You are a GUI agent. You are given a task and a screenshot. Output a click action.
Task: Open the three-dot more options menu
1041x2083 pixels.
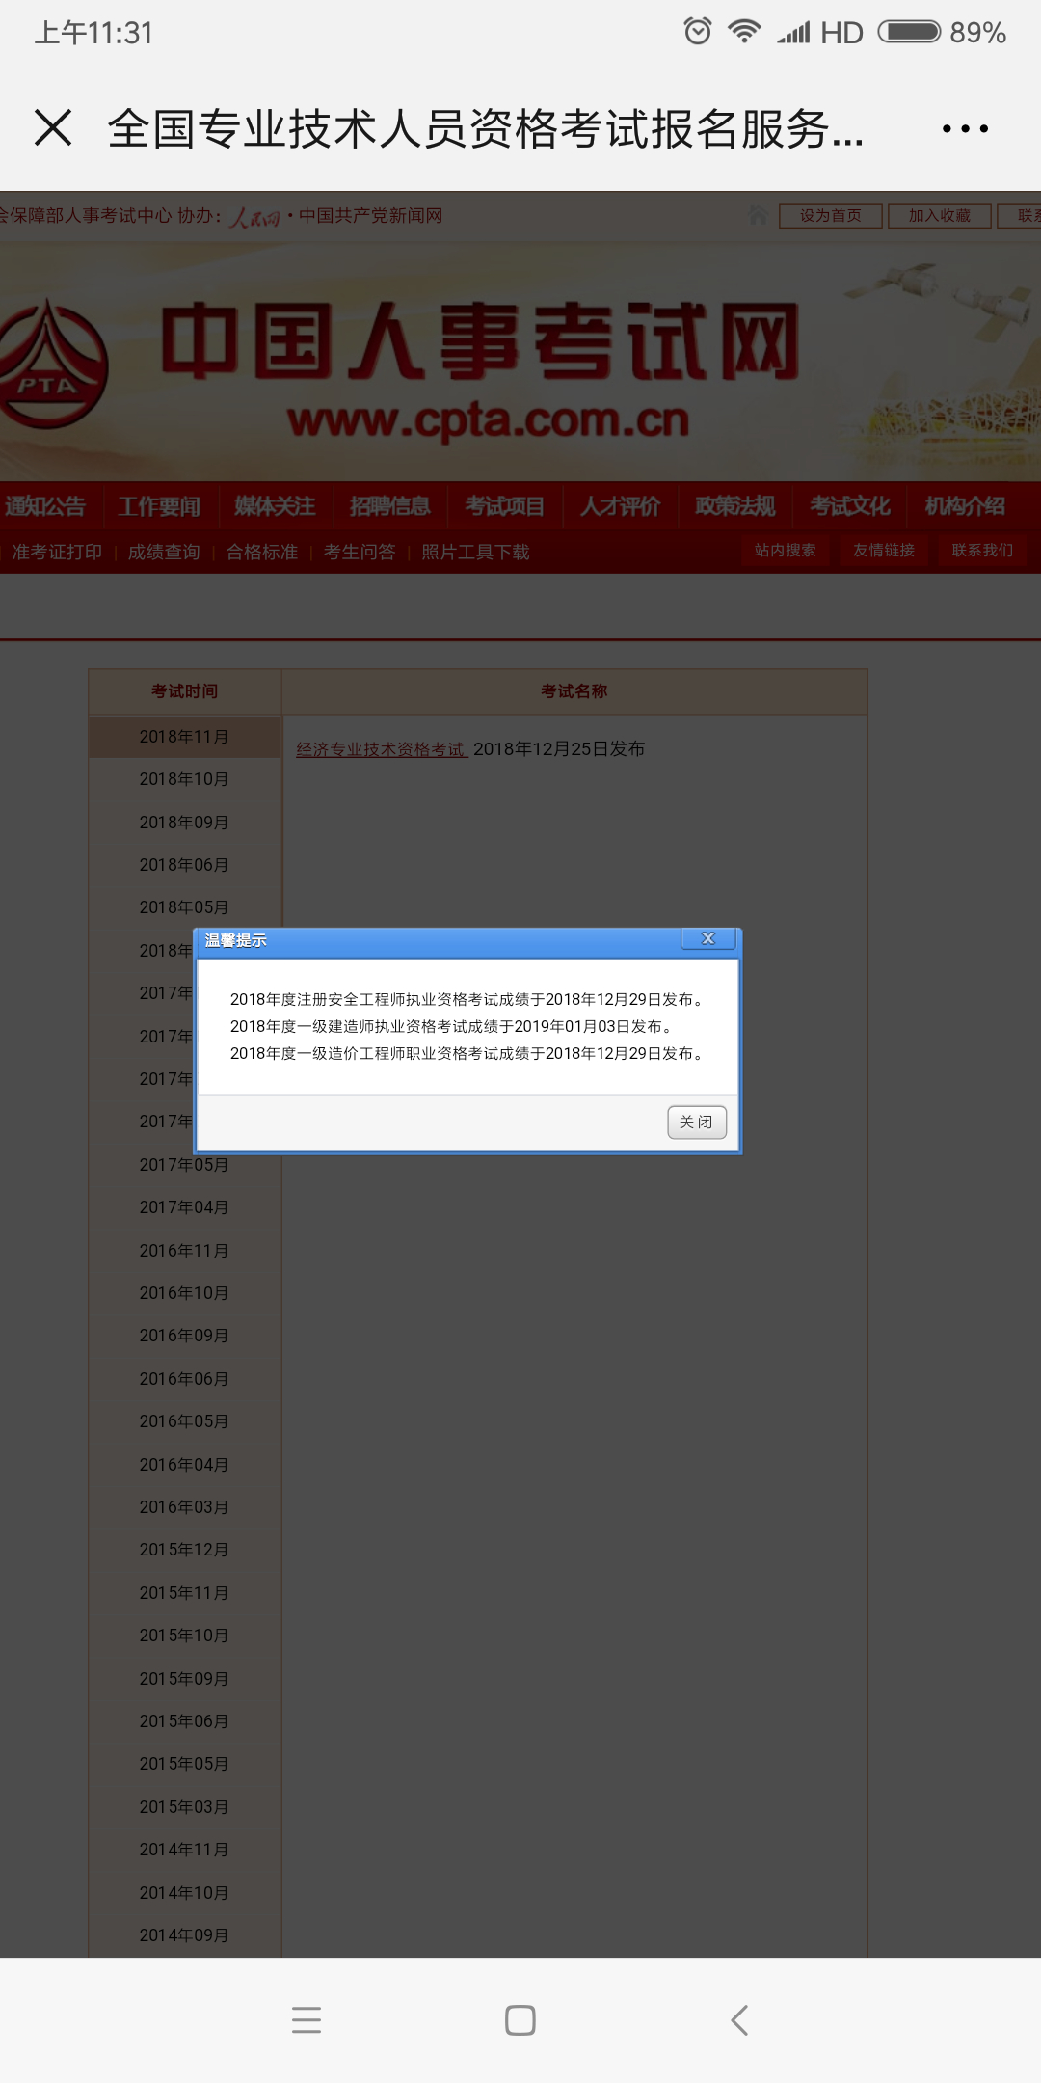click(x=965, y=128)
